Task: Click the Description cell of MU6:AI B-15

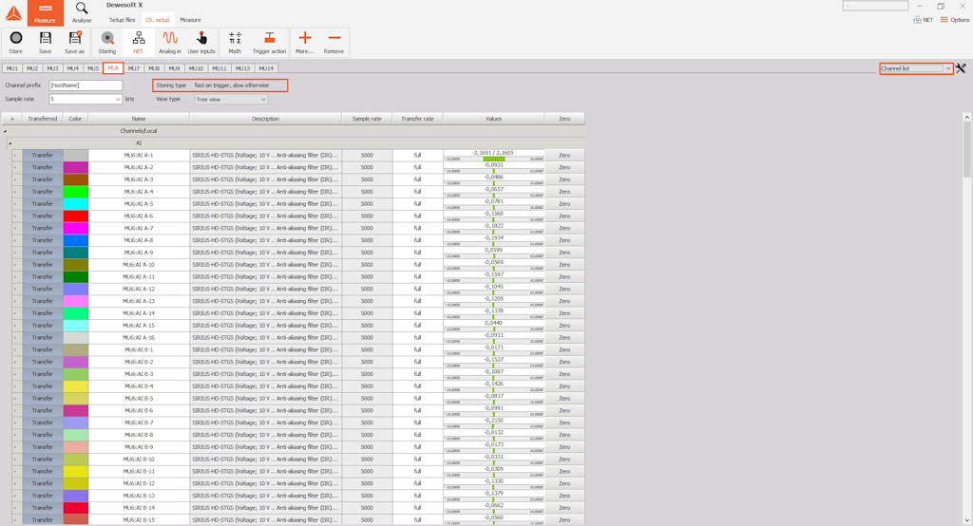Action: 266,519
